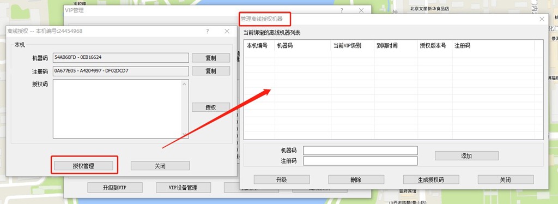Viewport: 558px width, 204px height.
Task: Click 生成授权码 button
Action: coord(431,180)
